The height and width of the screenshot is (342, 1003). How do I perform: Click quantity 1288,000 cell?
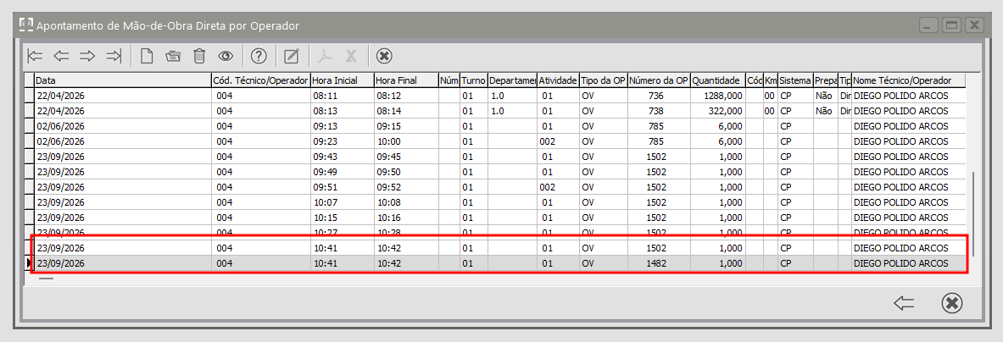point(718,96)
